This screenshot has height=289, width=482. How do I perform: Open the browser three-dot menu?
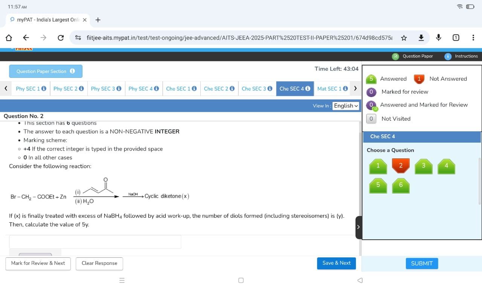(473, 38)
